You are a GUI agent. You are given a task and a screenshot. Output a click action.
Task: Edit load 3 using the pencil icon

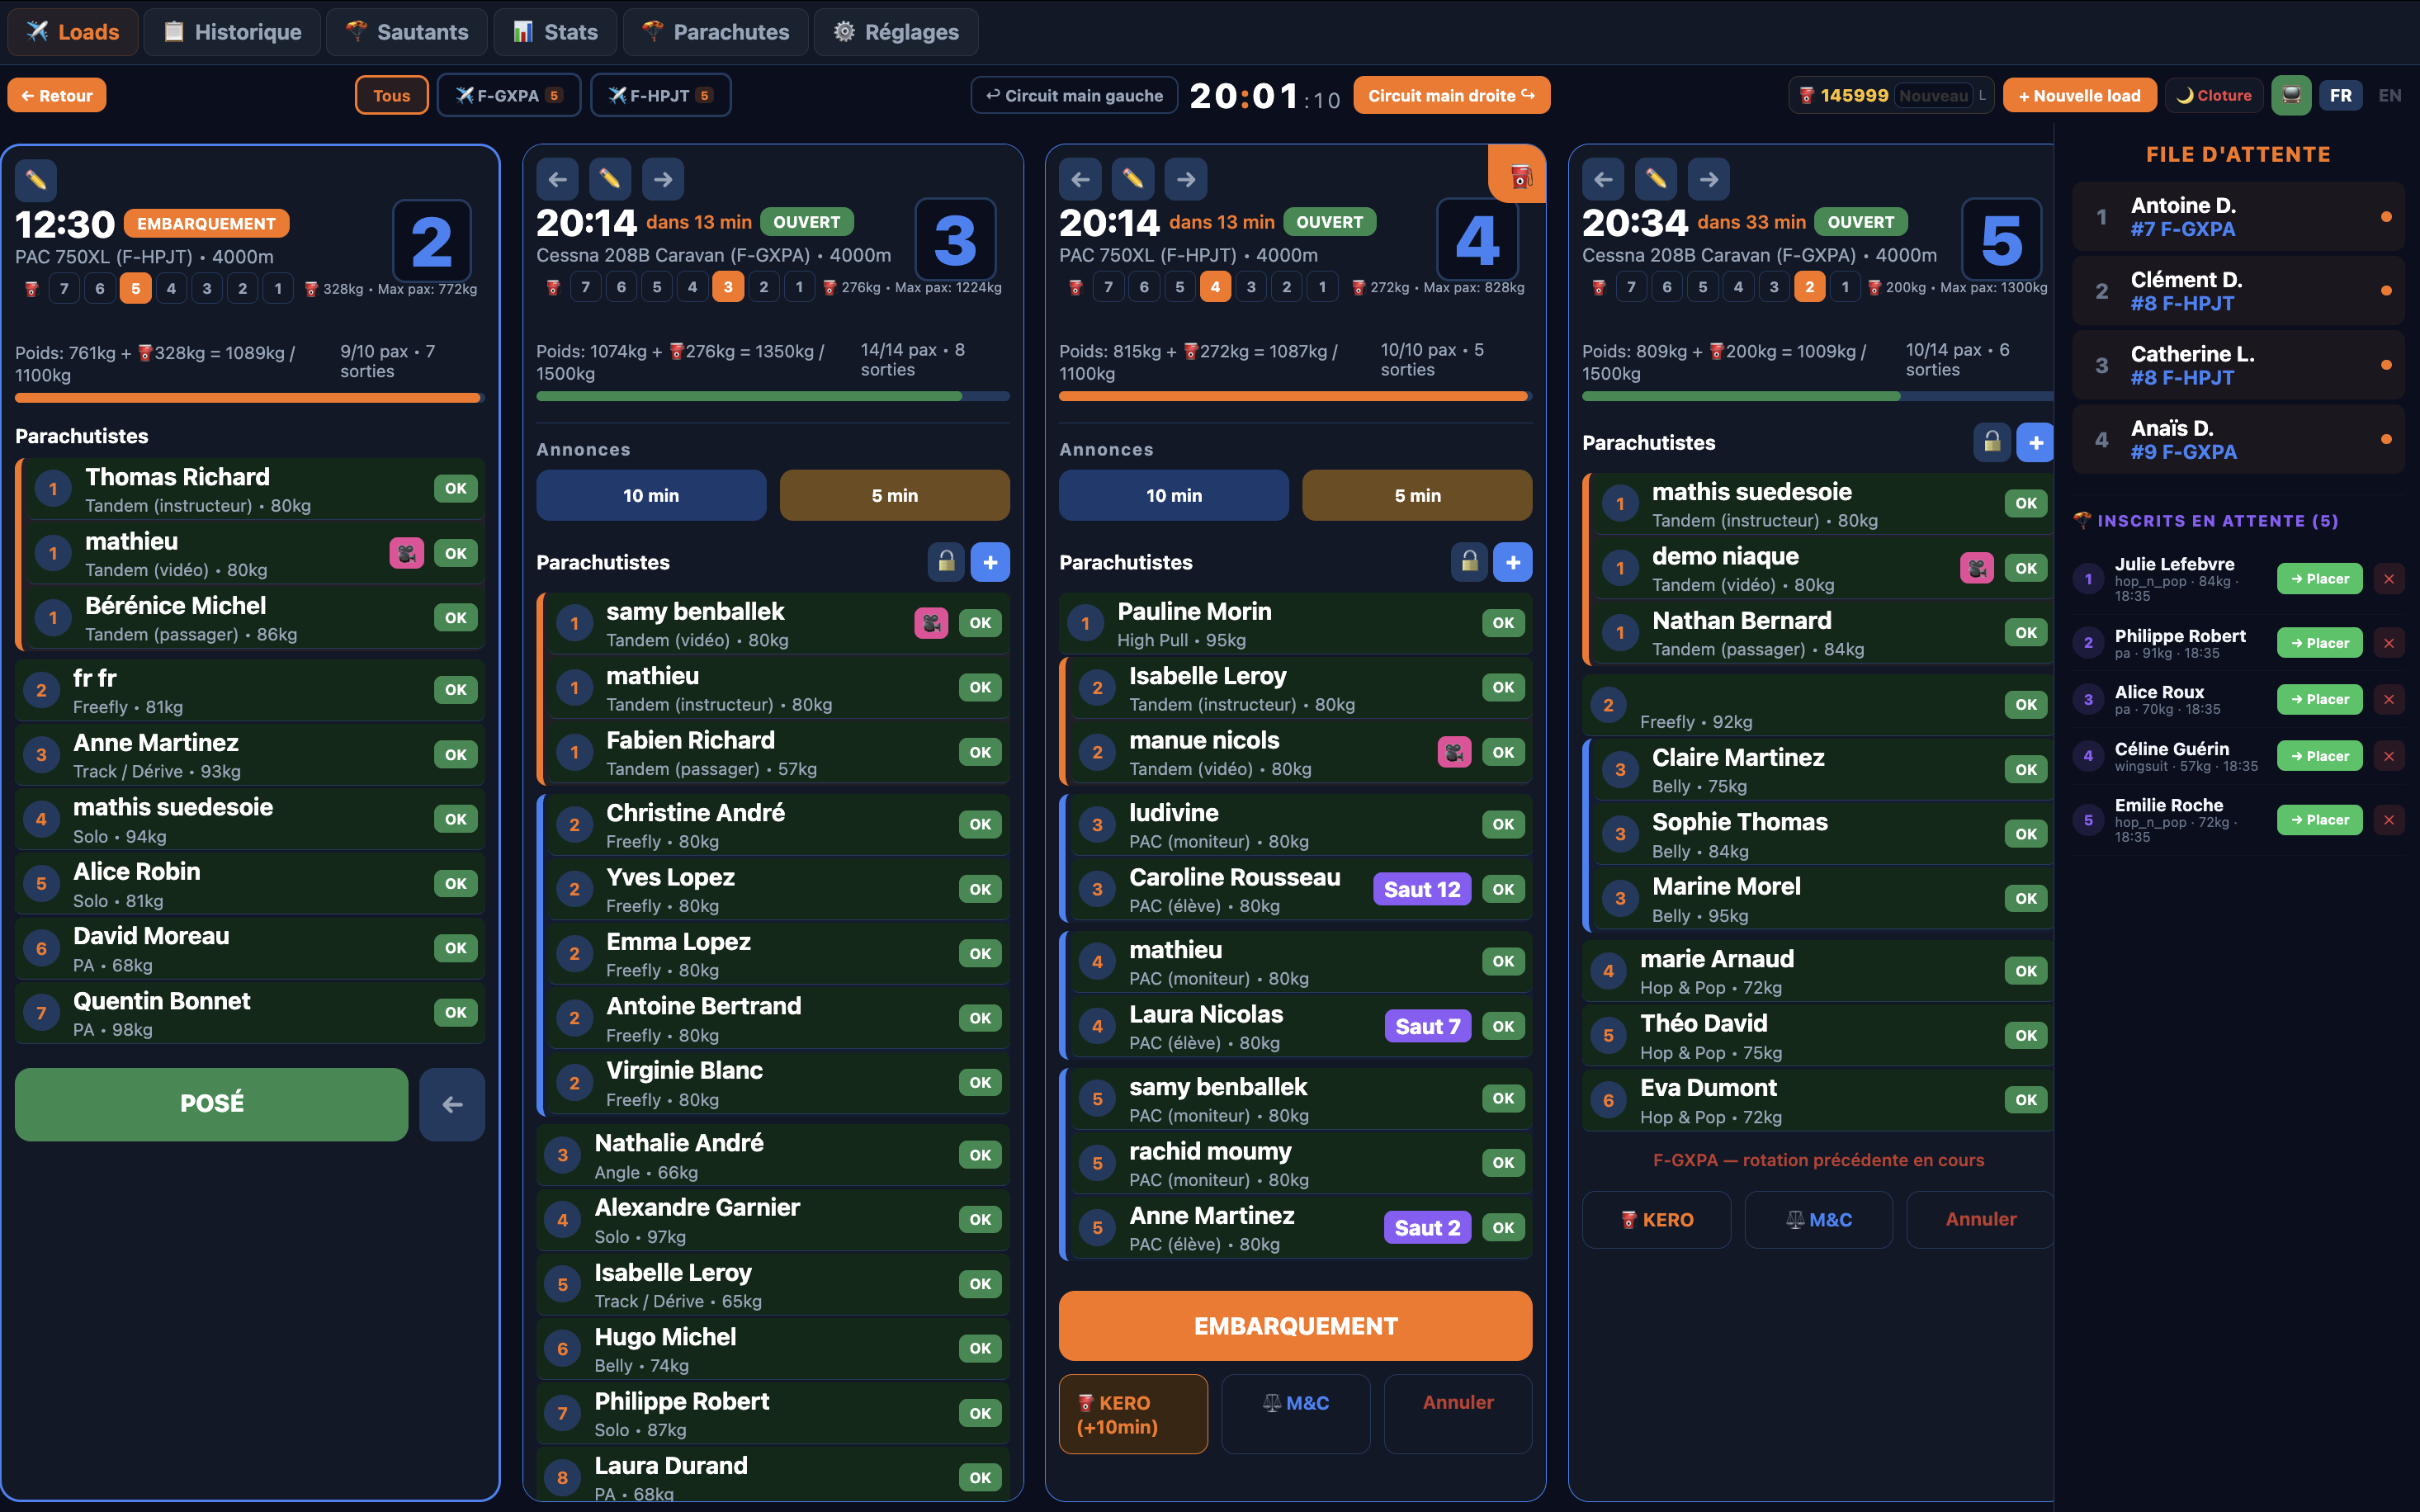pyautogui.click(x=610, y=179)
